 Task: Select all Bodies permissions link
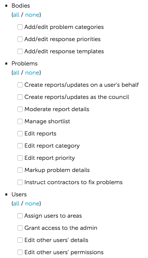[16, 15]
